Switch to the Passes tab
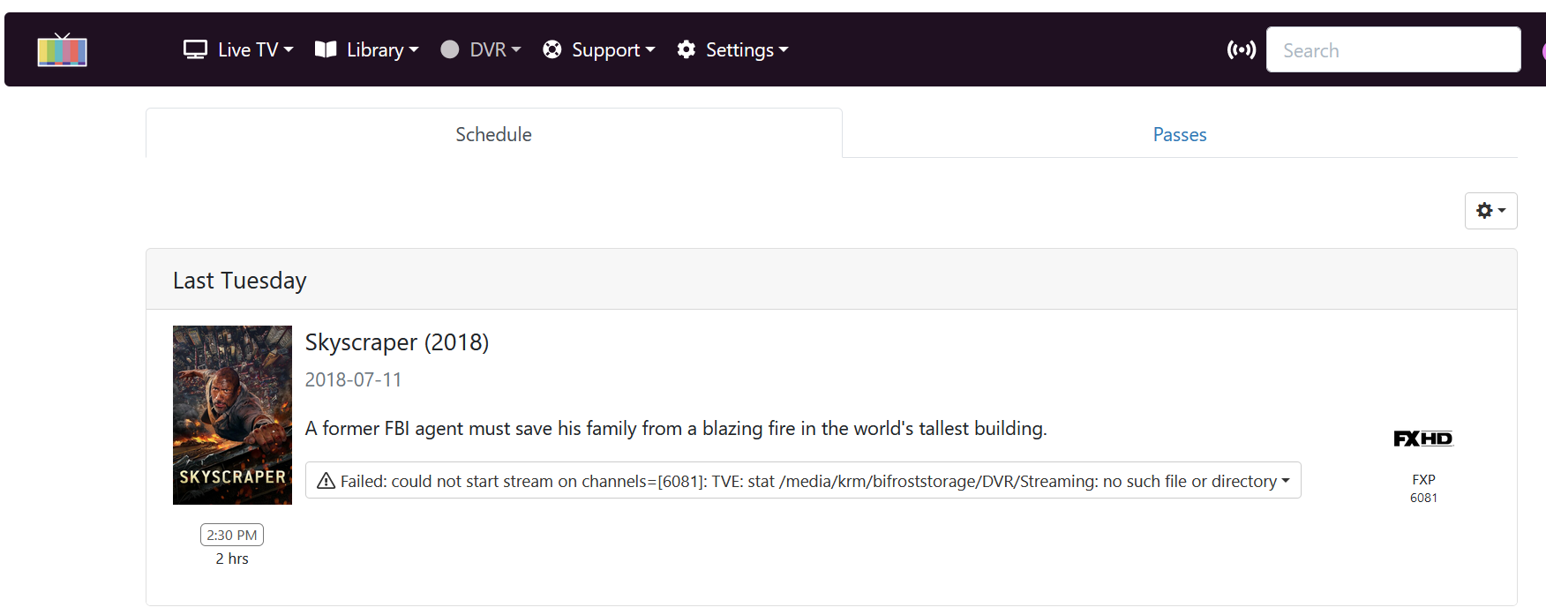Viewport: 1546px width, 615px height. point(1179,134)
